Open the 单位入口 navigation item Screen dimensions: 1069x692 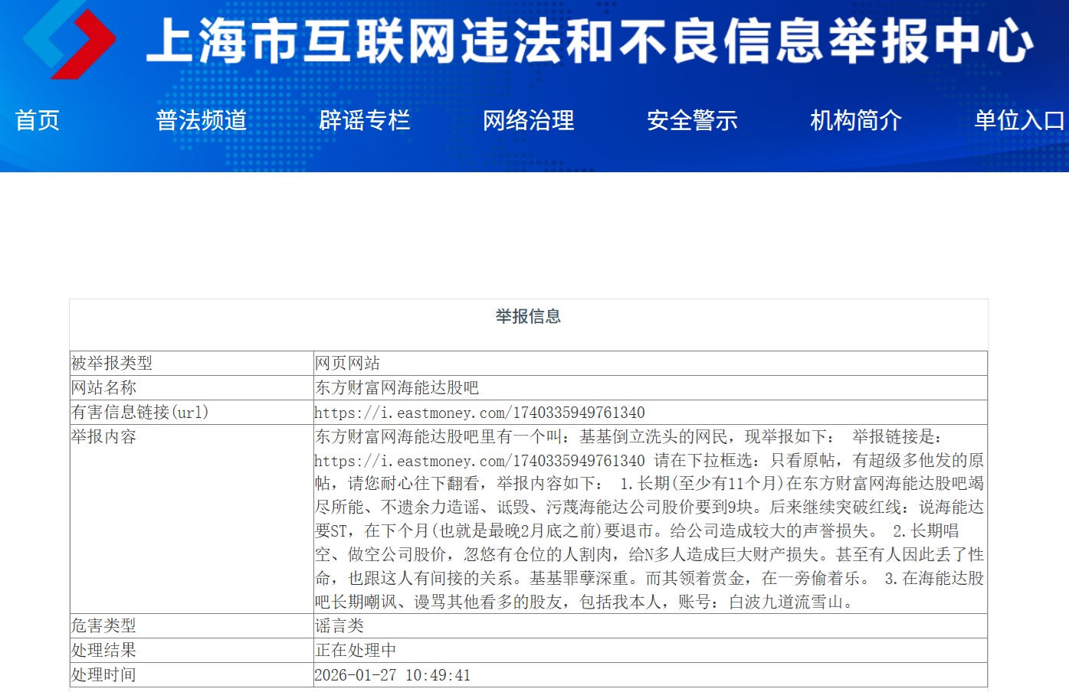(x=1020, y=120)
